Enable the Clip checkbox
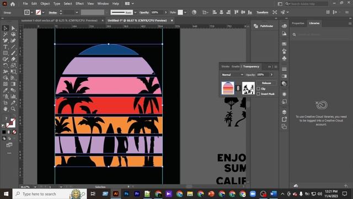Viewport: 353px width, 199px height. pos(258,88)
